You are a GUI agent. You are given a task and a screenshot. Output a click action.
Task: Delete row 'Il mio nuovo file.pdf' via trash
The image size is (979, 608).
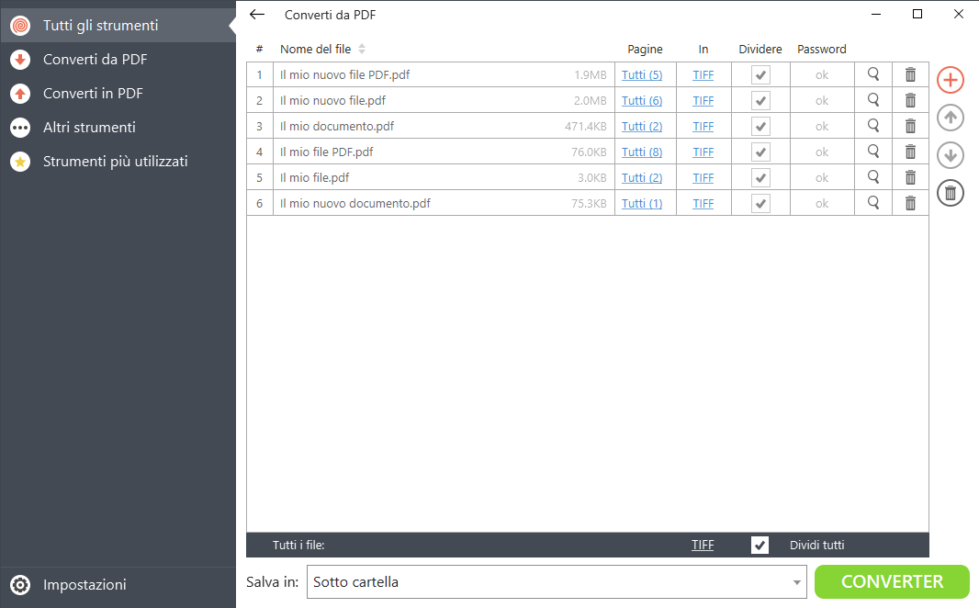pyautogui.click(x=910, y=100)
